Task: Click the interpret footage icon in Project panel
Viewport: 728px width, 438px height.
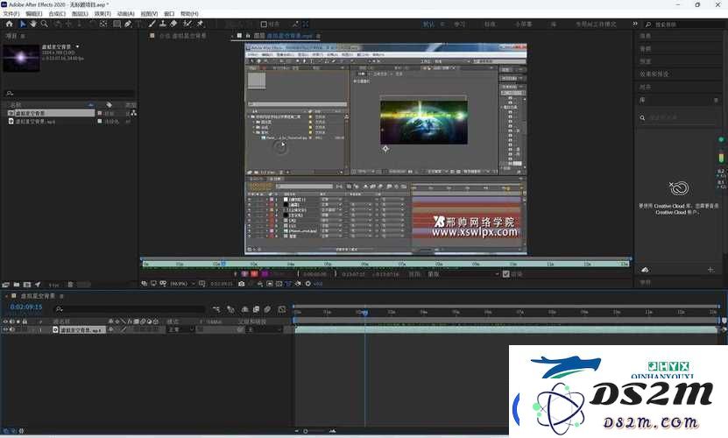Action: [x=5, y=285]
